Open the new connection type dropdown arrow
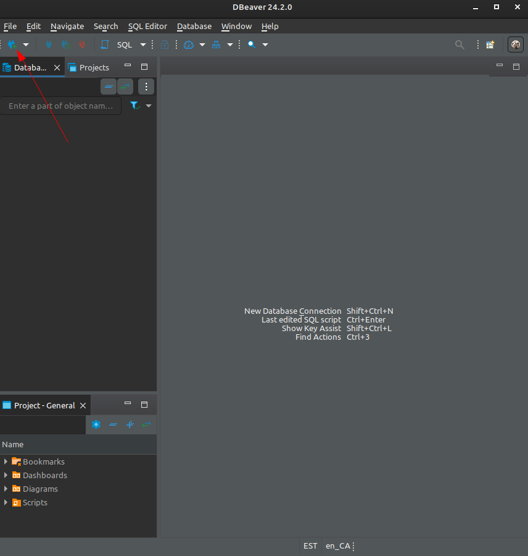528x556 pixels. 26,44
